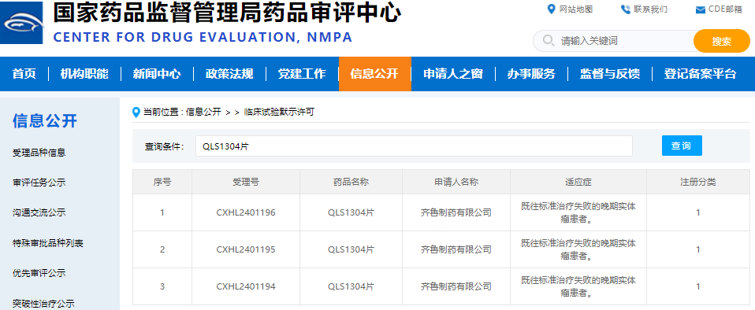The height and width of the screenshot is (310, 755).
Task: Click the search magnifier icon
Action: pos(548,40)
